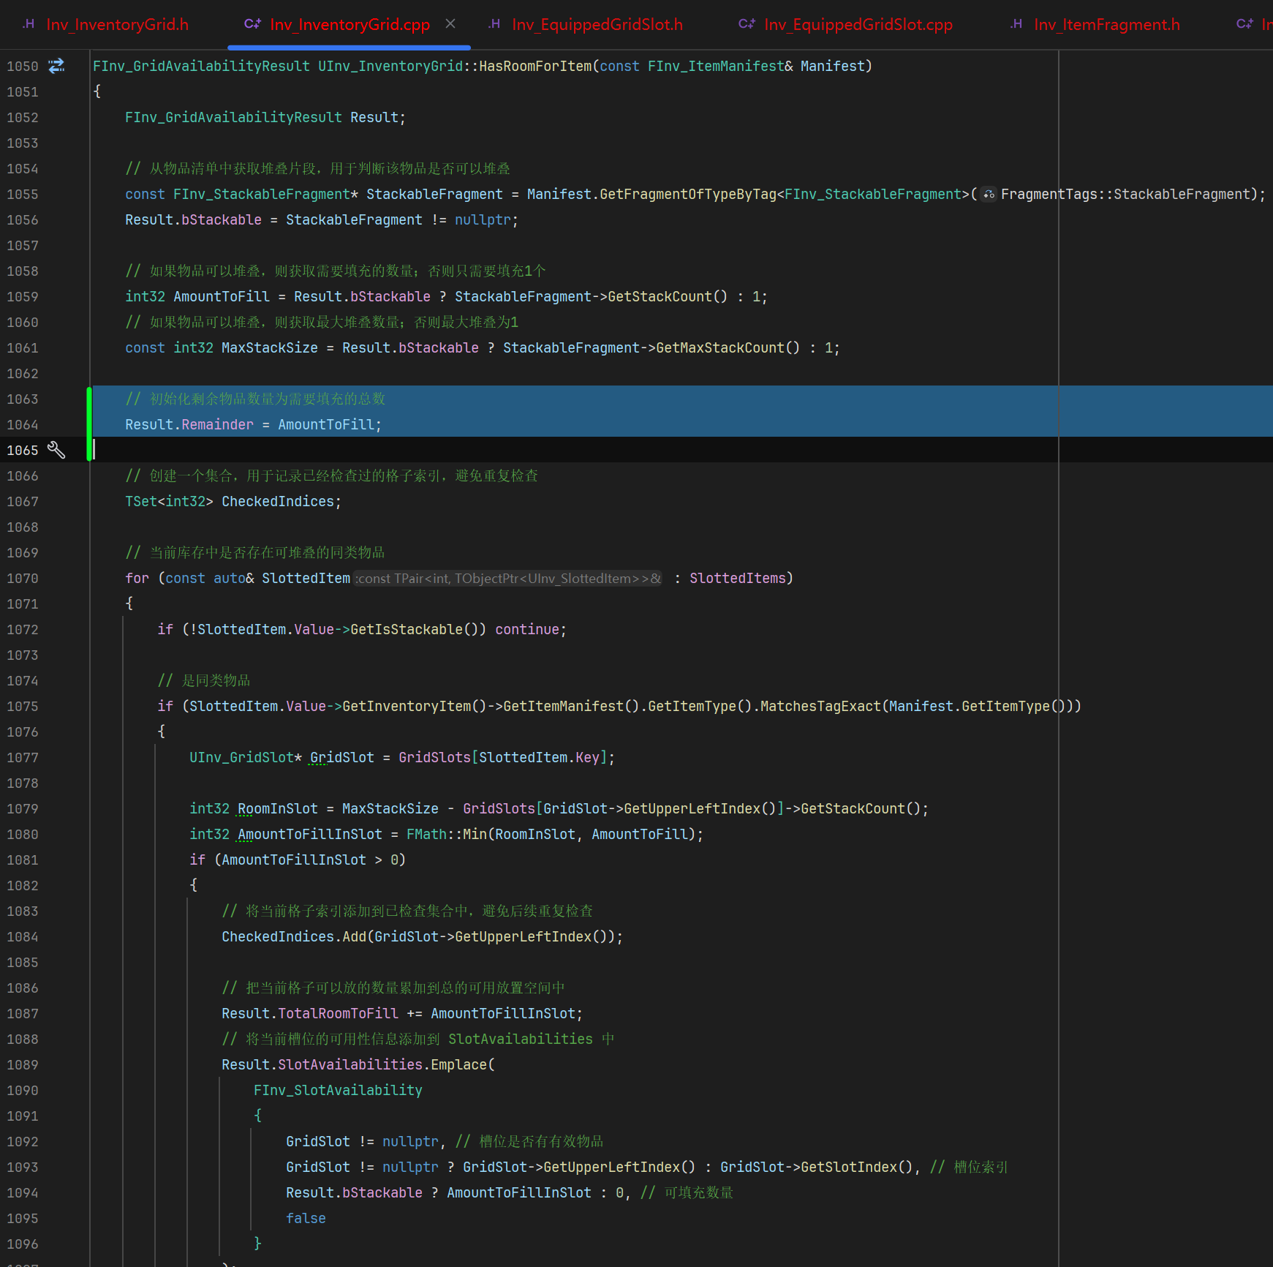
Task: Click the MatchesTagExact call on line 1075
Action: (820, 706)
